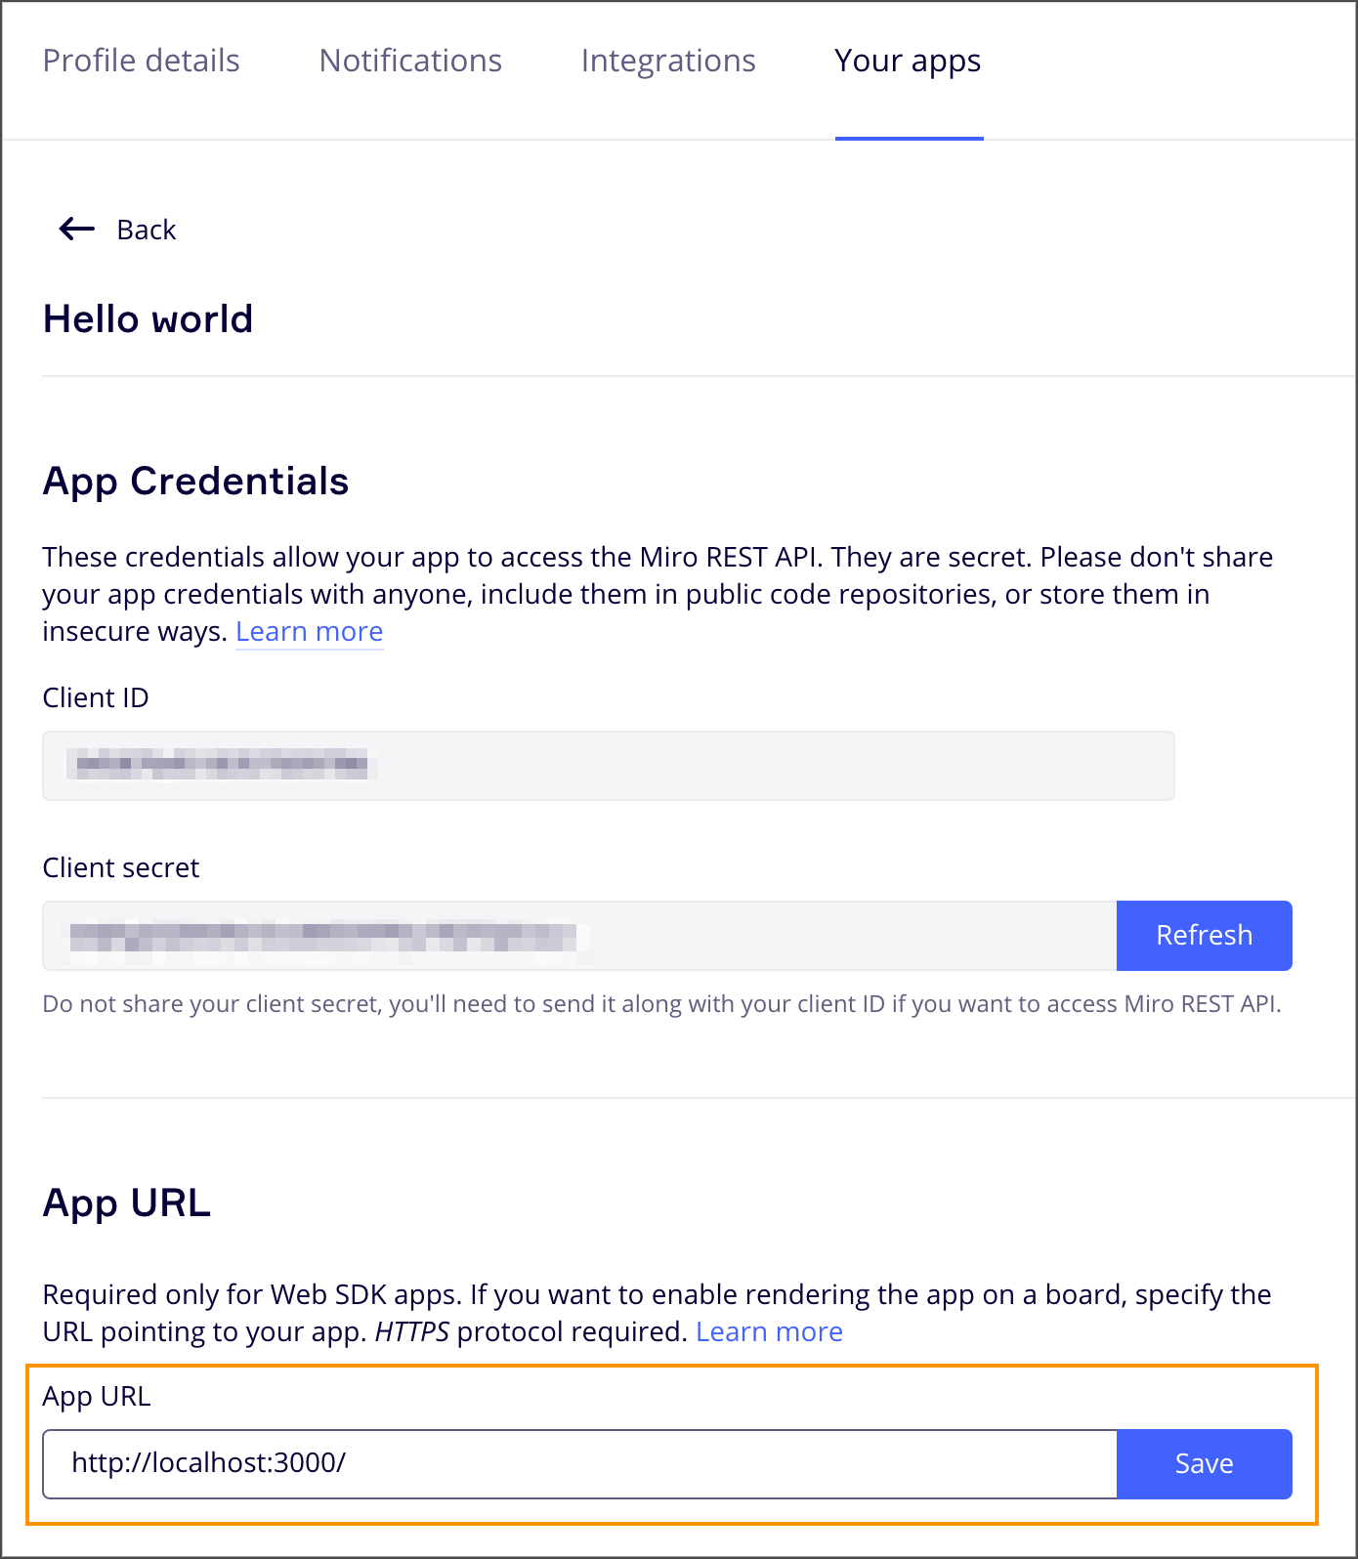Save the App URL setting
The width and height of the screenshot is (1358, 1559).
point(1204,1463)
